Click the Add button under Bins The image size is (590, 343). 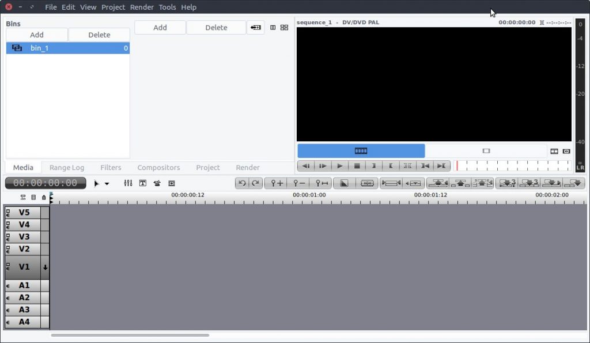tap(36, 35)
